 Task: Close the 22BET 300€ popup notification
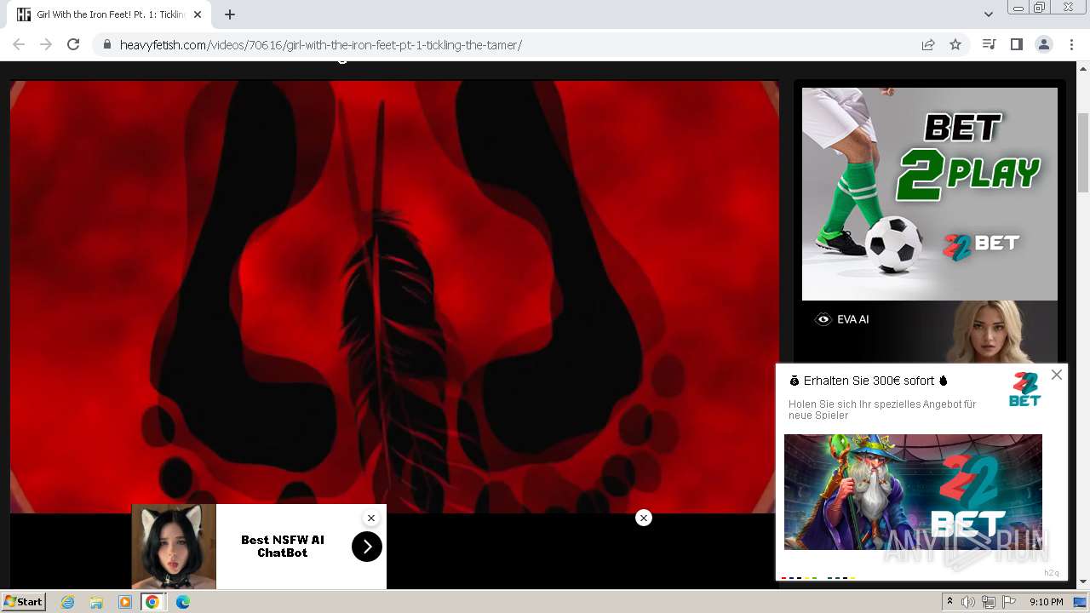pyautogui.click(x=1057, y=375)
